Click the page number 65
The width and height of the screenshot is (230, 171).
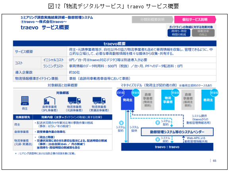(215, 161)
